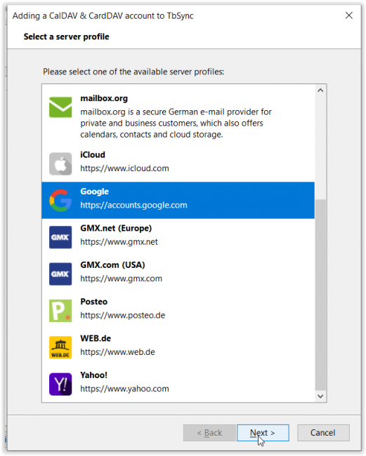Click the WEB.de yellow logo icon
Viewport: 366px width, 456px height.
(x=60, y=347)
